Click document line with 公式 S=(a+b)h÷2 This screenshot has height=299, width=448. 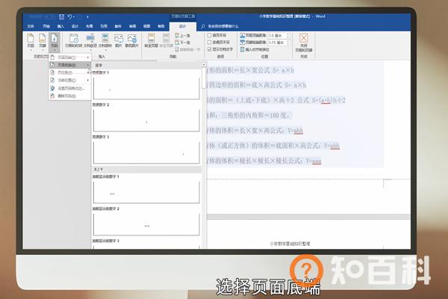(x=276, y=100)
